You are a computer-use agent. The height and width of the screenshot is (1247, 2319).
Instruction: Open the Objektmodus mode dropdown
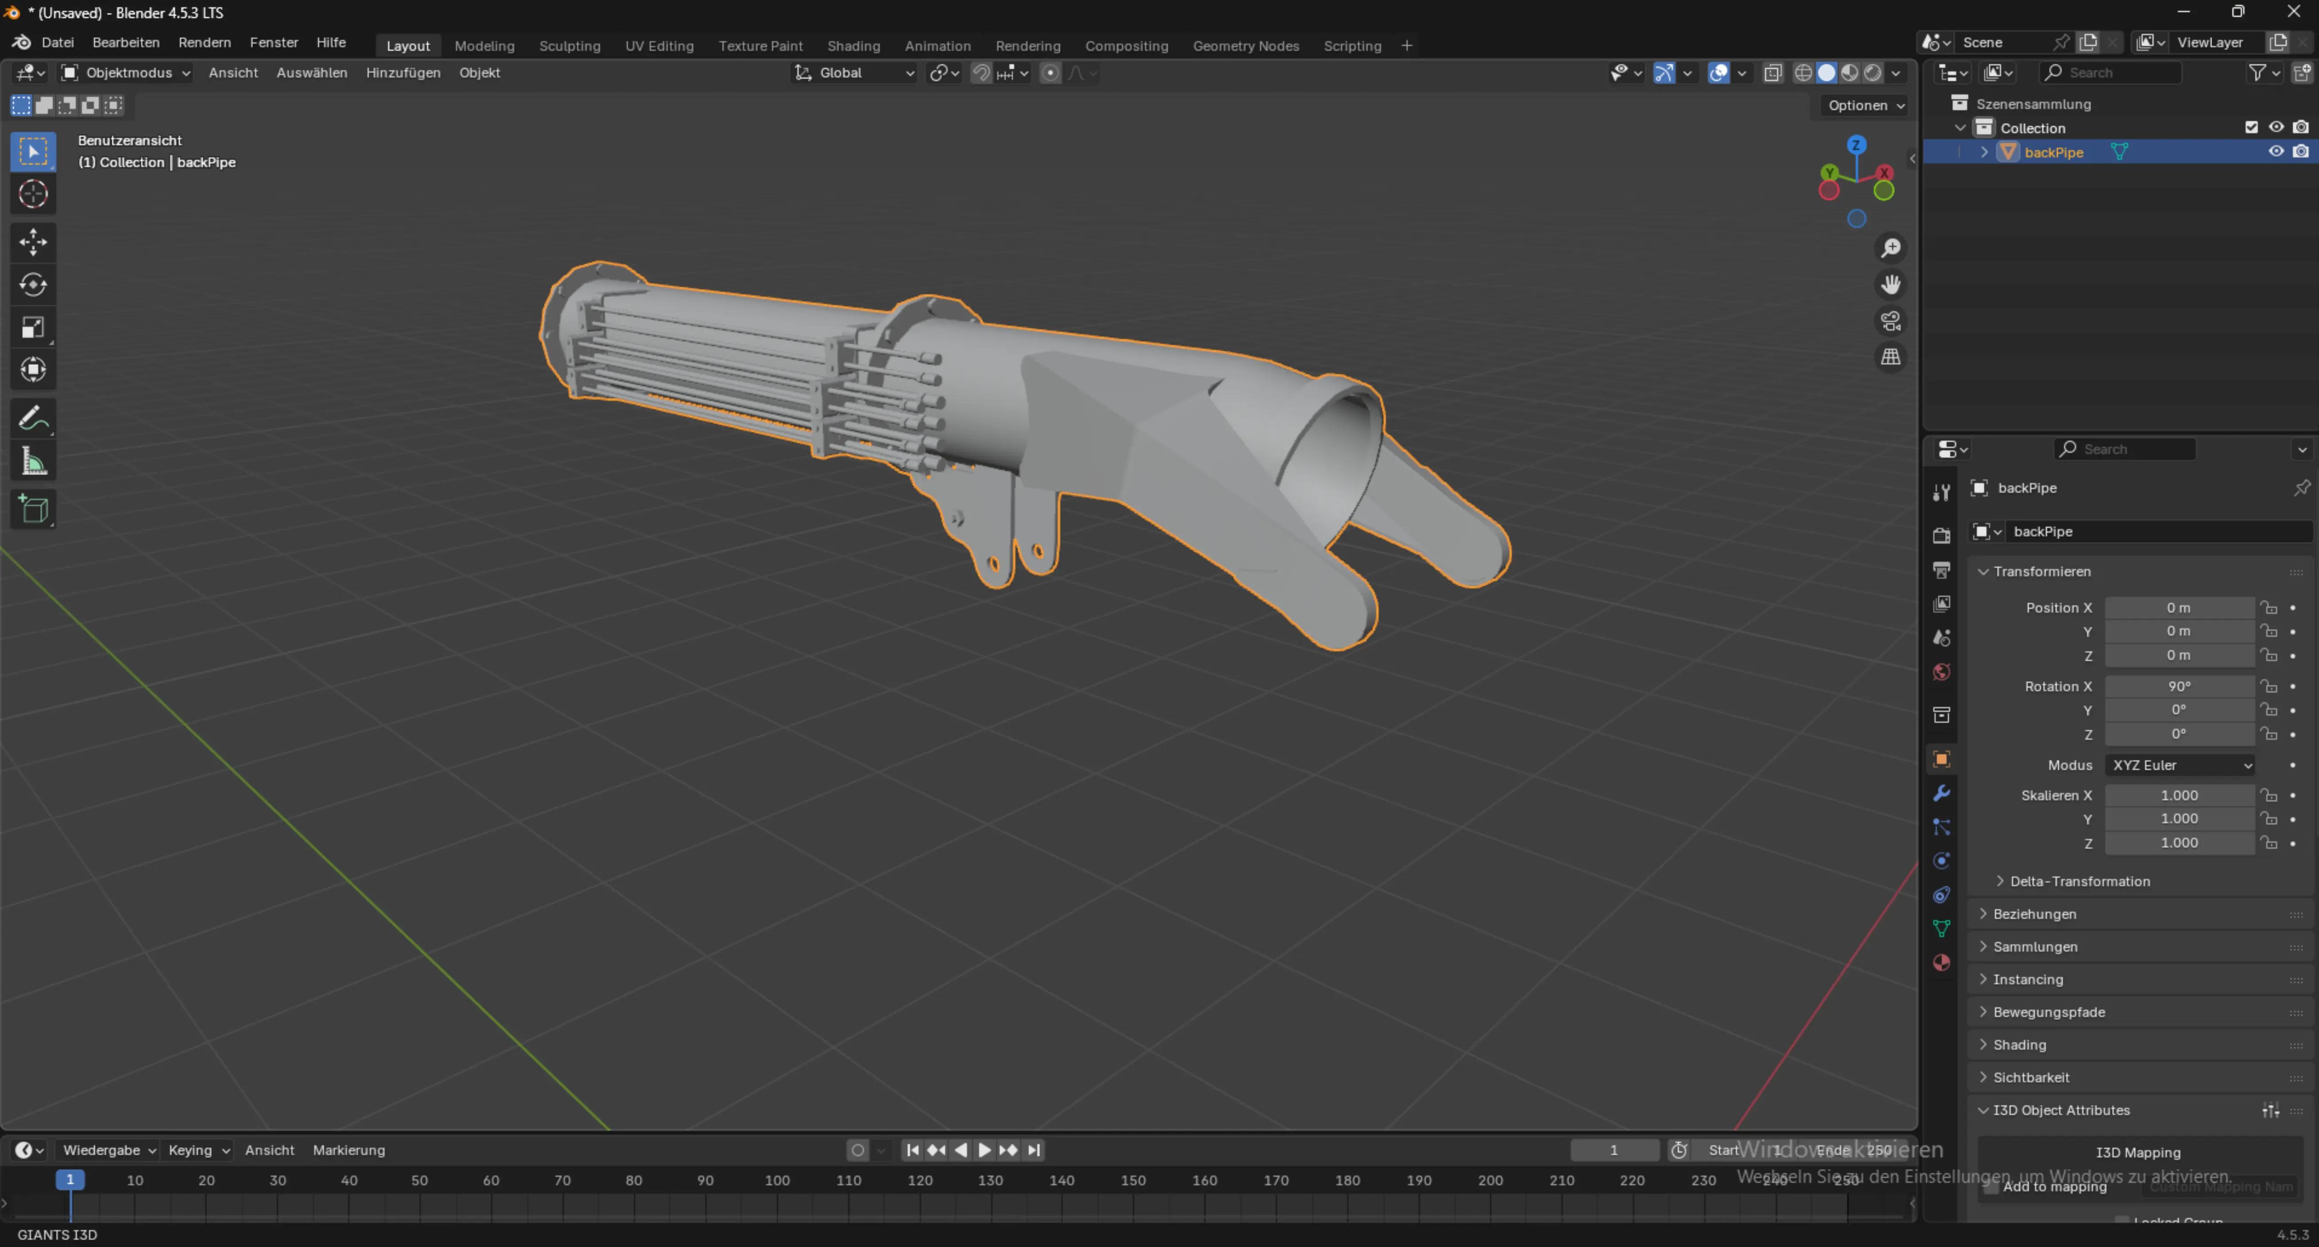tap(125, 73)
